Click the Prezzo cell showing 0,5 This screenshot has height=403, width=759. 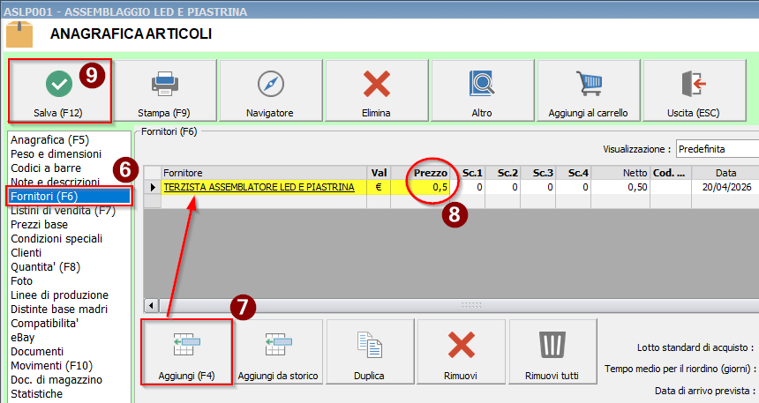point(432,187)
